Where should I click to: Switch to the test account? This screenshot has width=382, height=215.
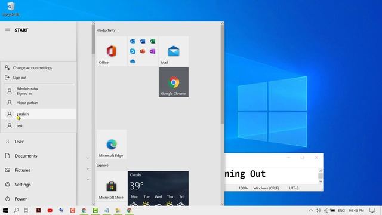click(x=38, y=126)
